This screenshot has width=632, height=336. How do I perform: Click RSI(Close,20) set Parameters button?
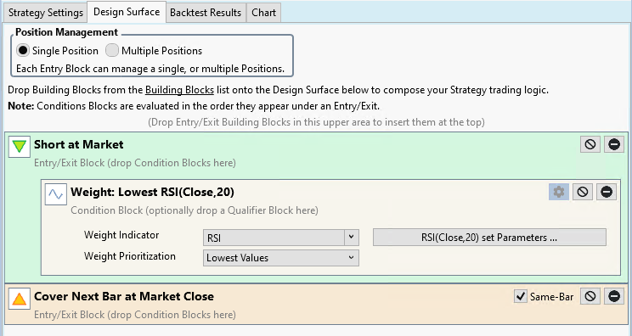click(489, 238)
